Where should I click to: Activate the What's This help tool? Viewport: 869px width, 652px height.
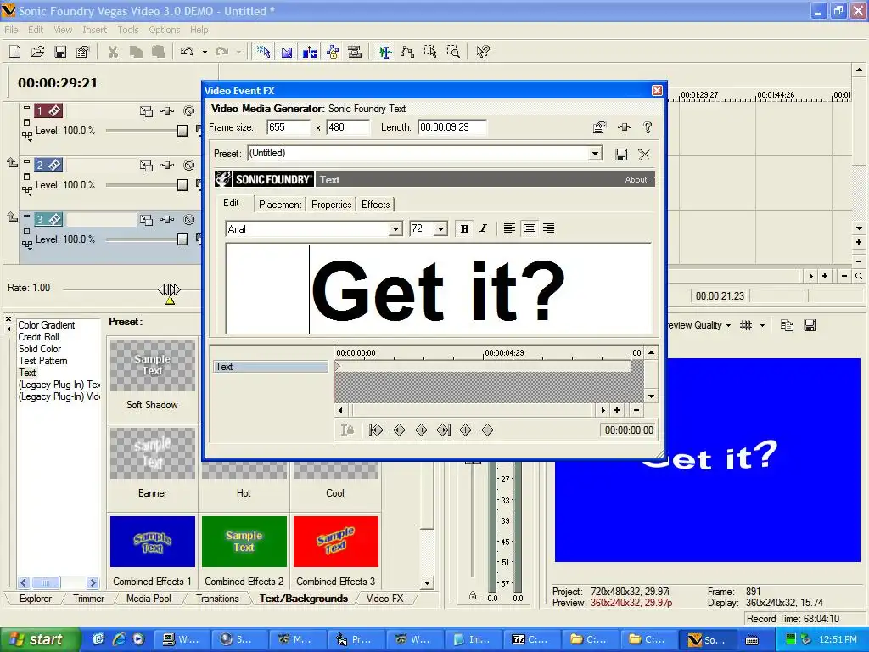[483, 52]
